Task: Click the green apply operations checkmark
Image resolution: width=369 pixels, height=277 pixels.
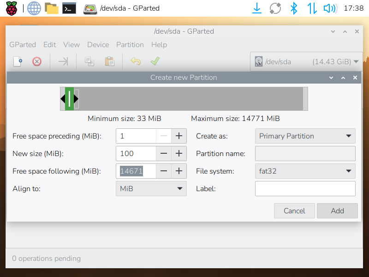Action: pyautogui.click(x=155, y=61)
